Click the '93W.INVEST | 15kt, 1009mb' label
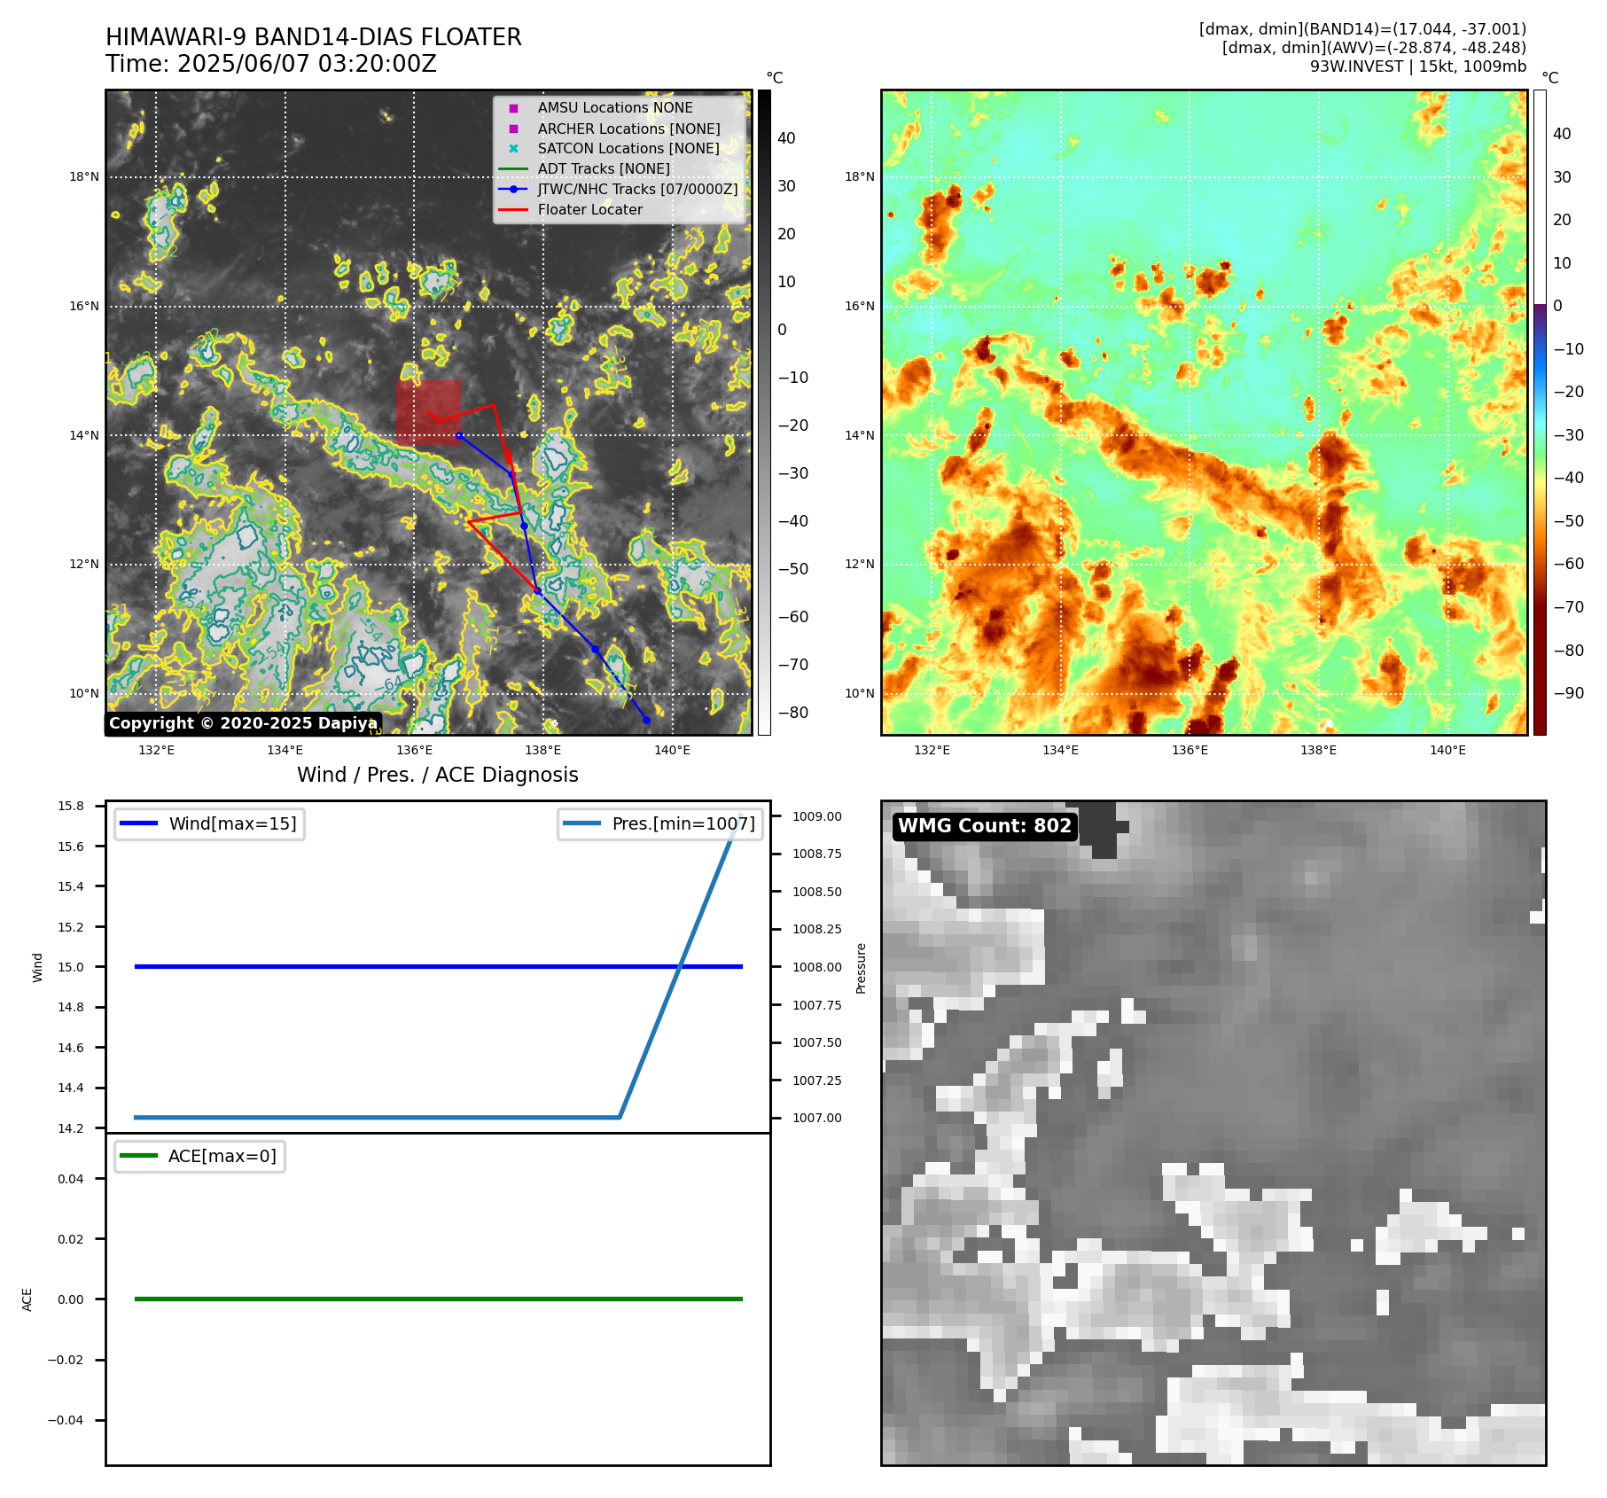The width and height of the screenshot is (1607, 1498). [x=1418, y=66]
